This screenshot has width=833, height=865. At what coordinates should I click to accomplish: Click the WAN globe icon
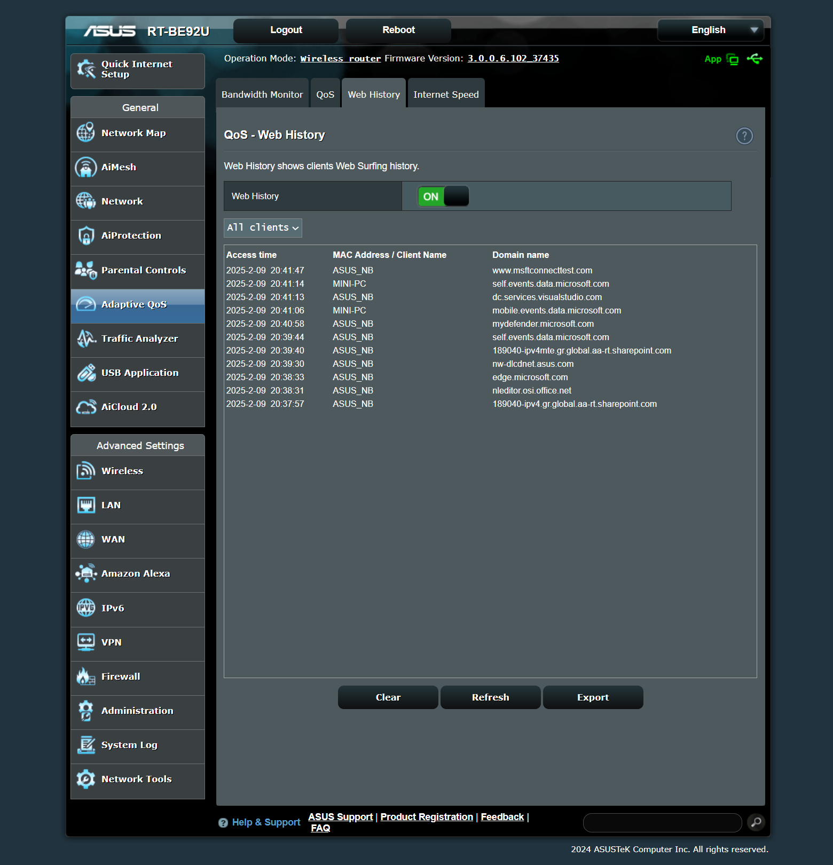pos(86,539)
